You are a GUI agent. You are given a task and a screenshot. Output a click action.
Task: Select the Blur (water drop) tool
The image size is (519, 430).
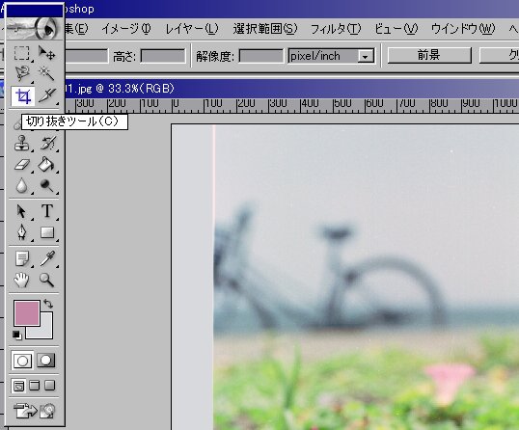pos(22,186)
